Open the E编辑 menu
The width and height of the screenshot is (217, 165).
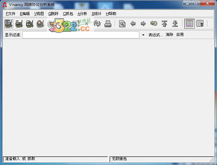tap(25, 14)
